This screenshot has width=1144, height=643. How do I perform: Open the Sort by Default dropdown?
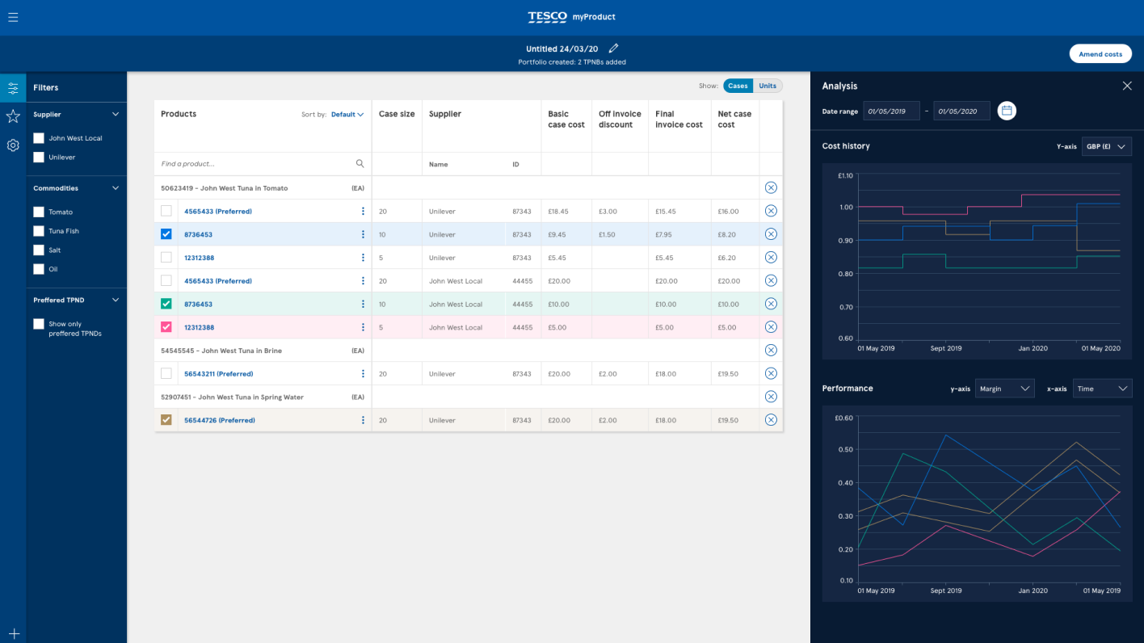pos(347,115)
